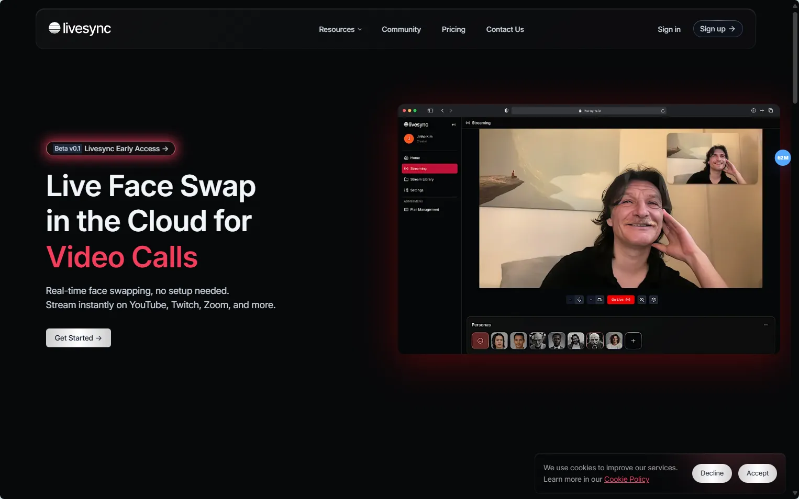
Task: Click the back arrow in the preview browser
Action: coord(442,110)
